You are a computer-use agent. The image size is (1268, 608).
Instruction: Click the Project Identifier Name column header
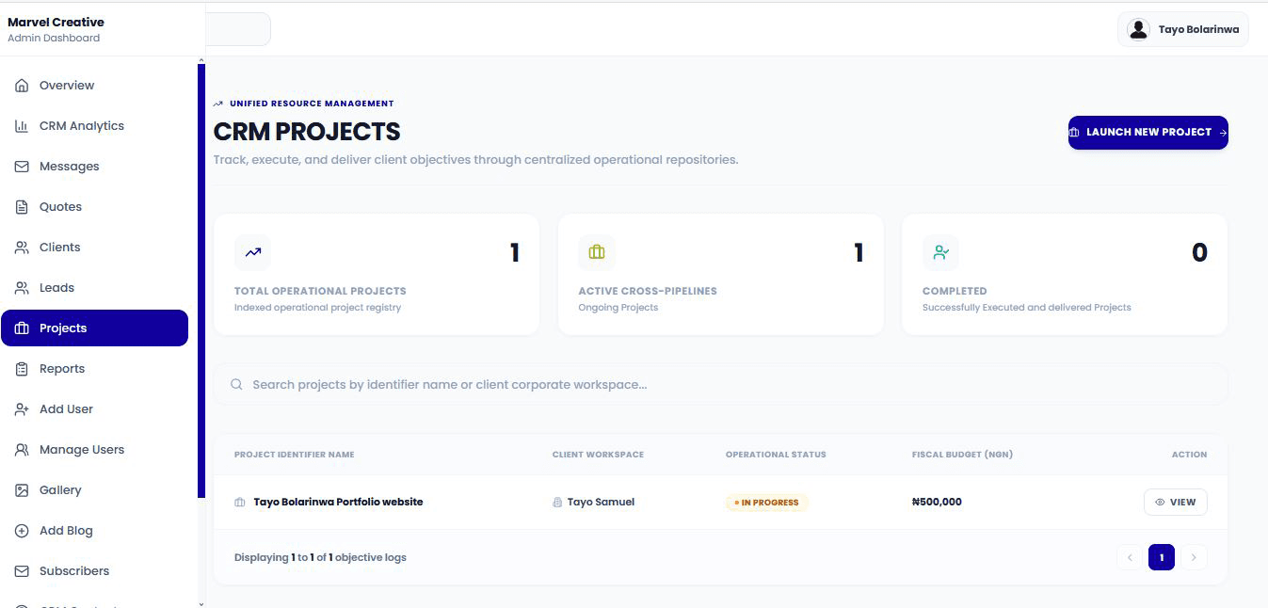point(294,455)
